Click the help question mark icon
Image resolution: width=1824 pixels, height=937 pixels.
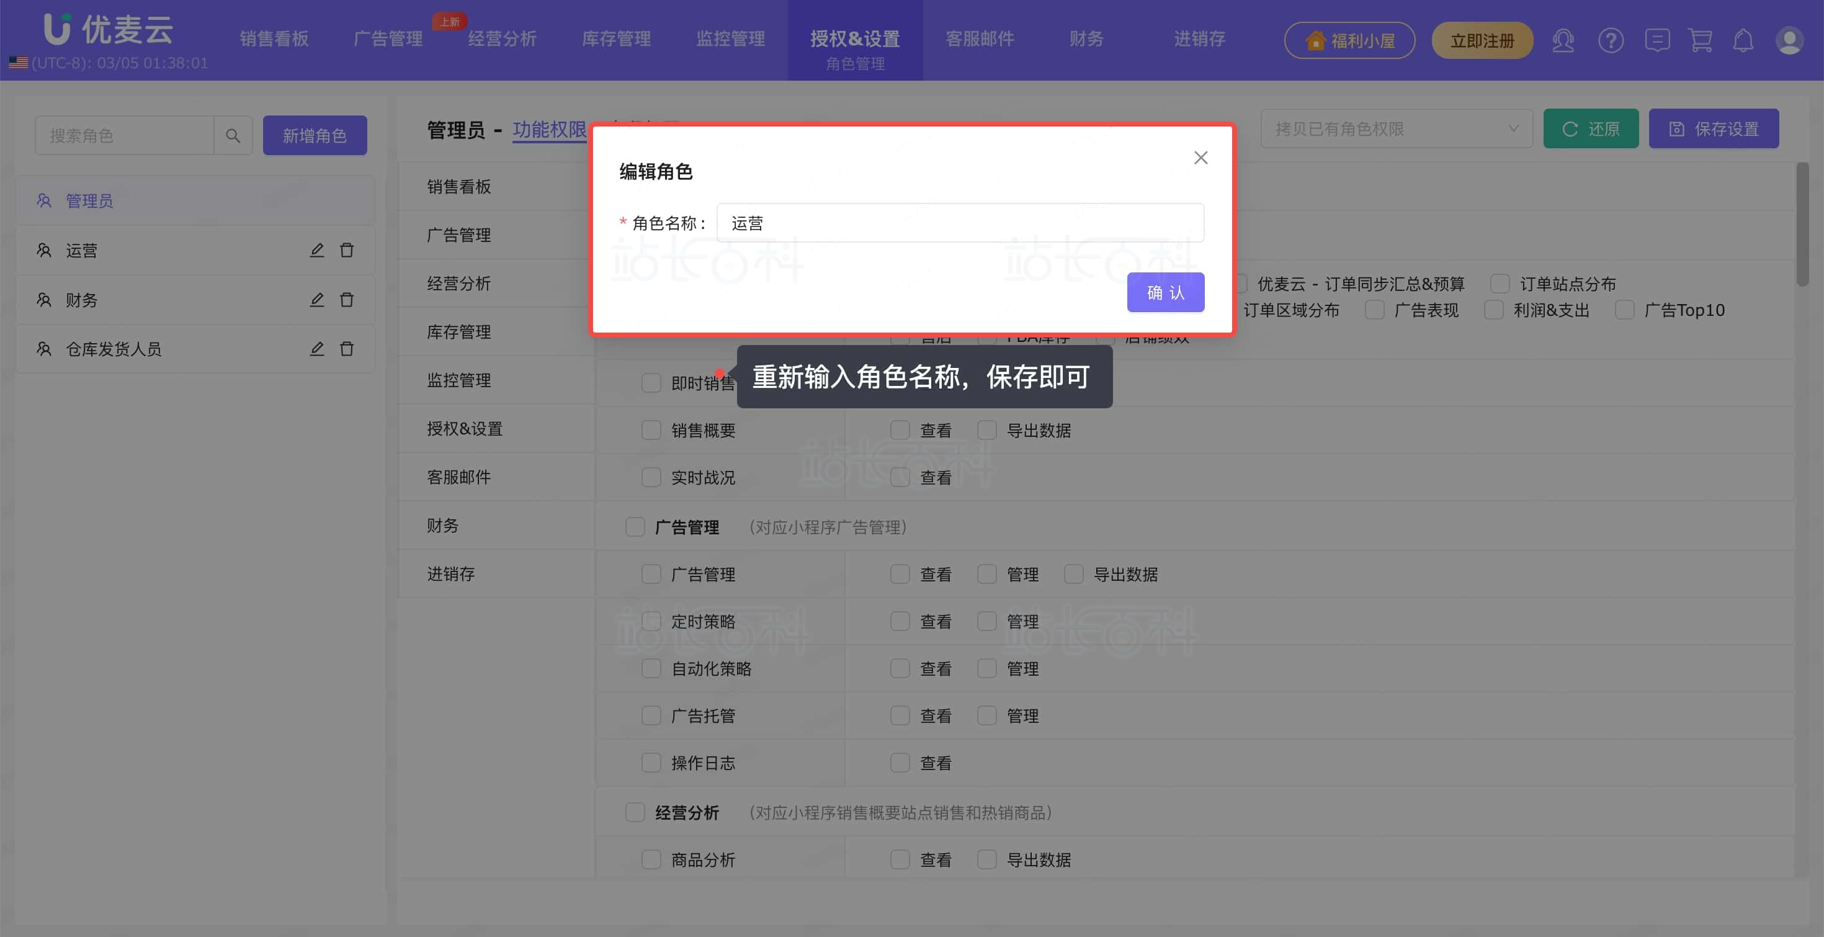pos(1610,40)
